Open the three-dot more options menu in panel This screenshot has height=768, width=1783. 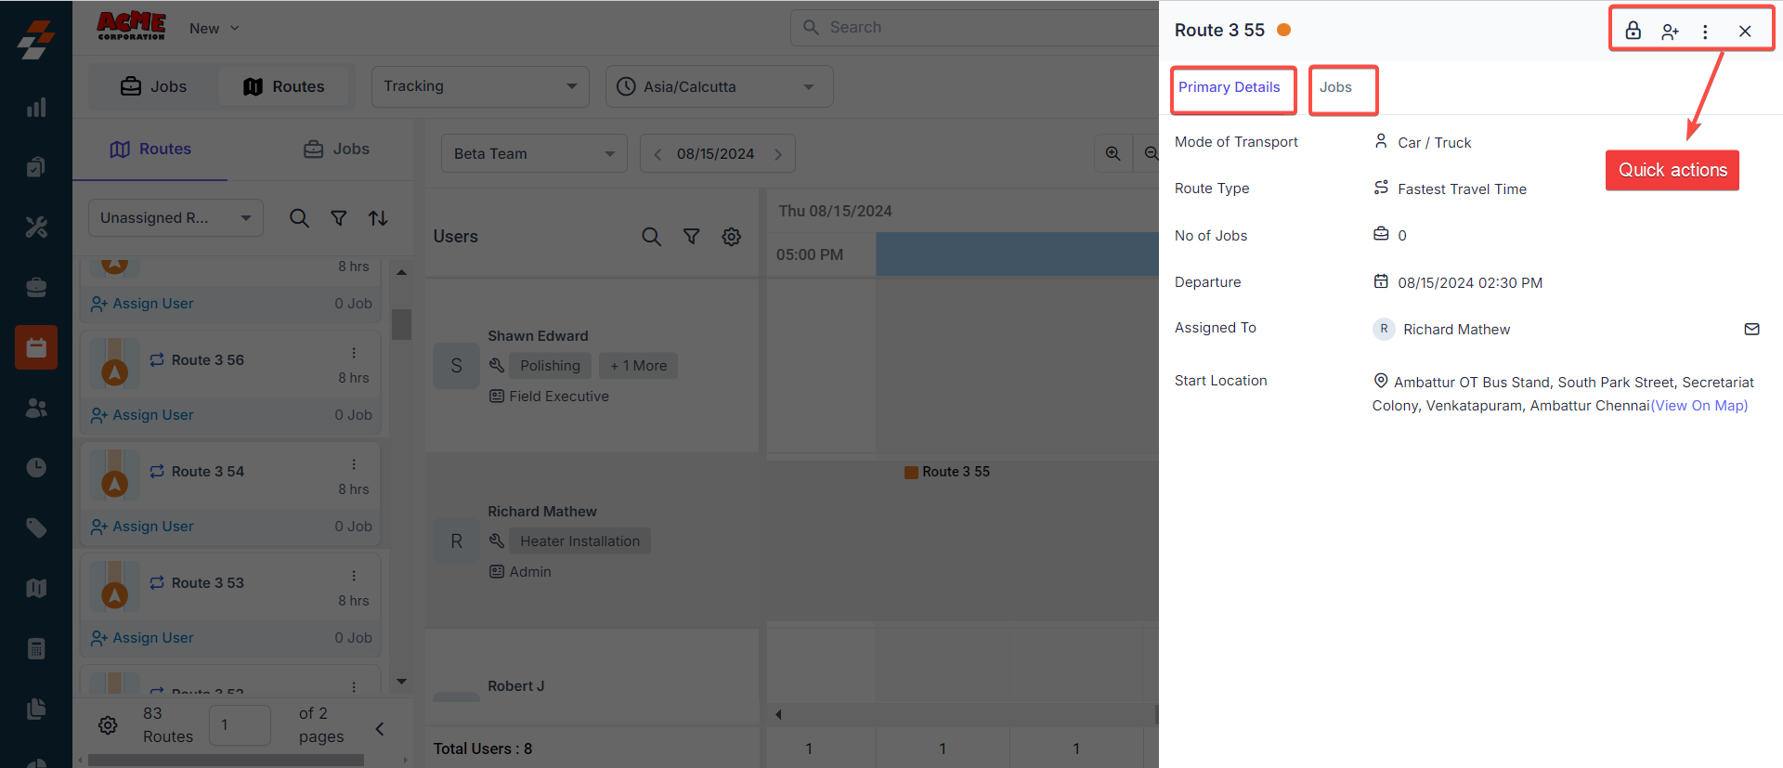pyautogui.click(x=1705, y=32)
